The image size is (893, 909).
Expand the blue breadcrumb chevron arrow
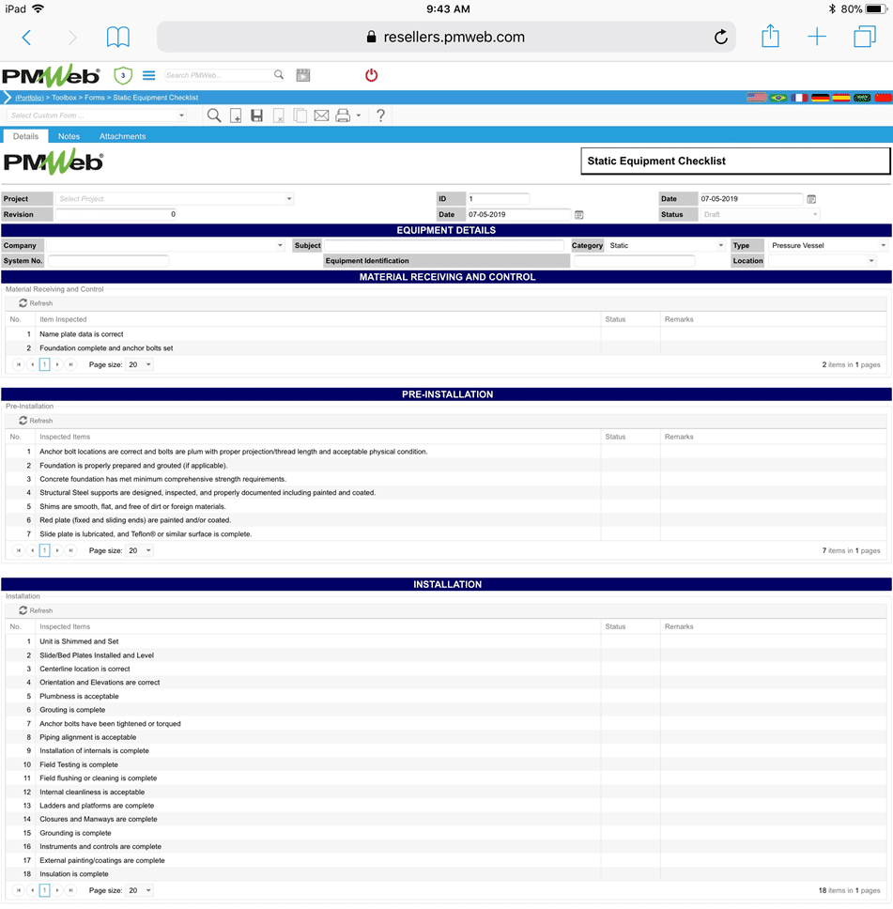(7, 98)
